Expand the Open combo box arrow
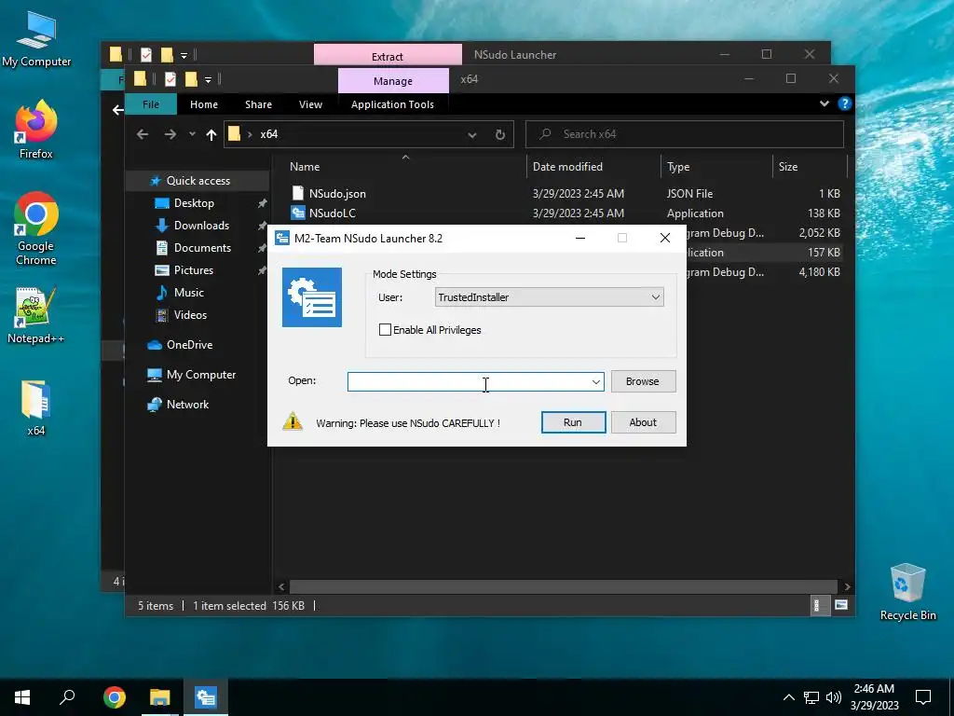This screenshot has height=716, width=954. click(x=595, y=381)
